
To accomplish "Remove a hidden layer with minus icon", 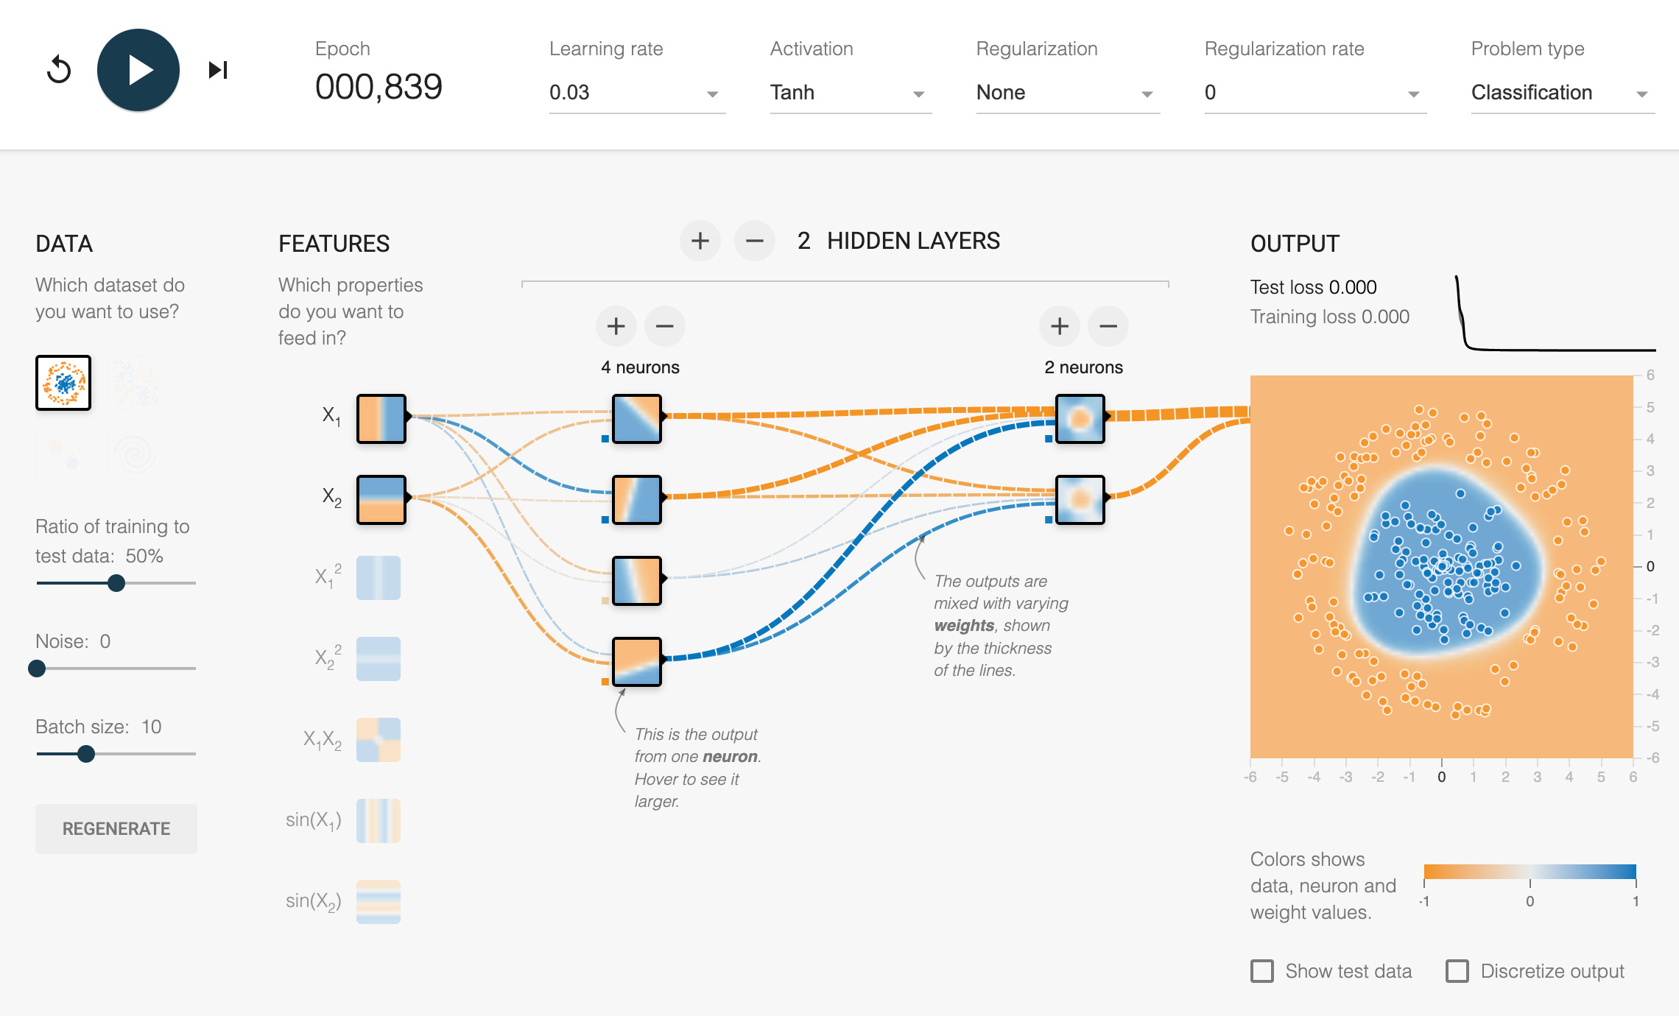I will pos(754,241).
